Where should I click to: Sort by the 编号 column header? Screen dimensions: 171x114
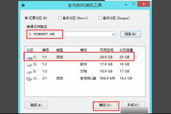point(46,50)
